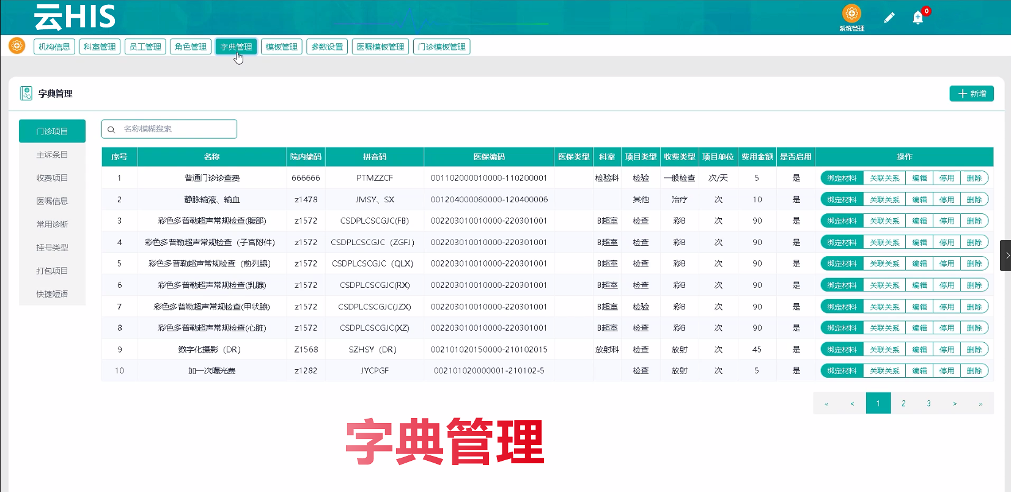Go to the next page with > button
Viewport: 1011px width, 492px height.
955,403
